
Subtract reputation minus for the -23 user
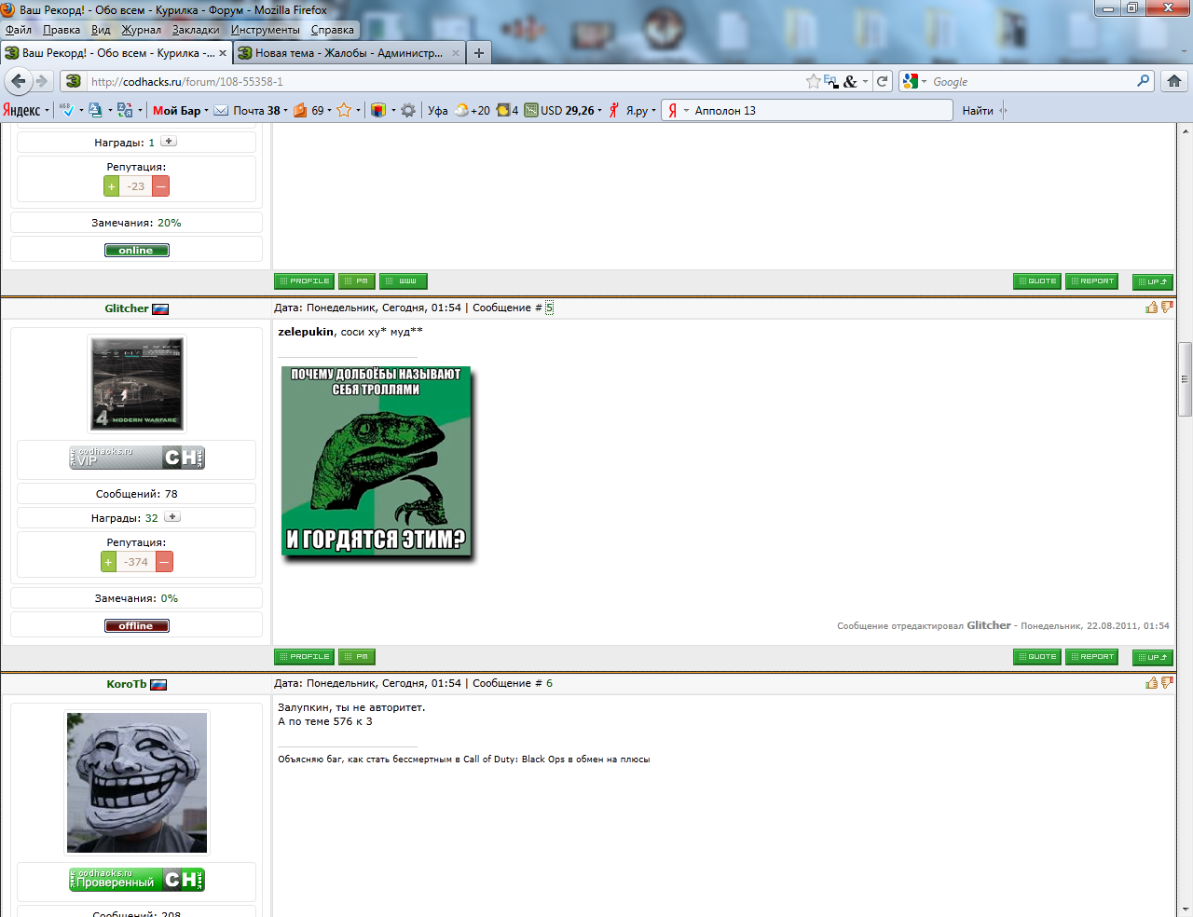pos(161,186)
